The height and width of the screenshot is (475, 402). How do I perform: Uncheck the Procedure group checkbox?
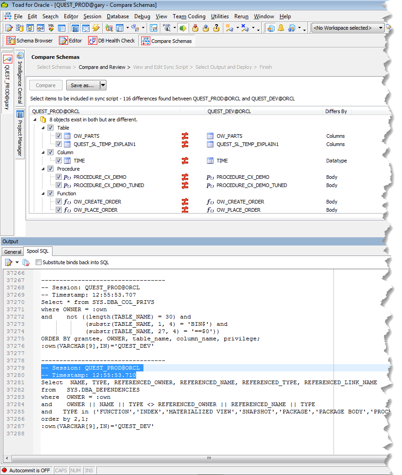pos(51,169)
